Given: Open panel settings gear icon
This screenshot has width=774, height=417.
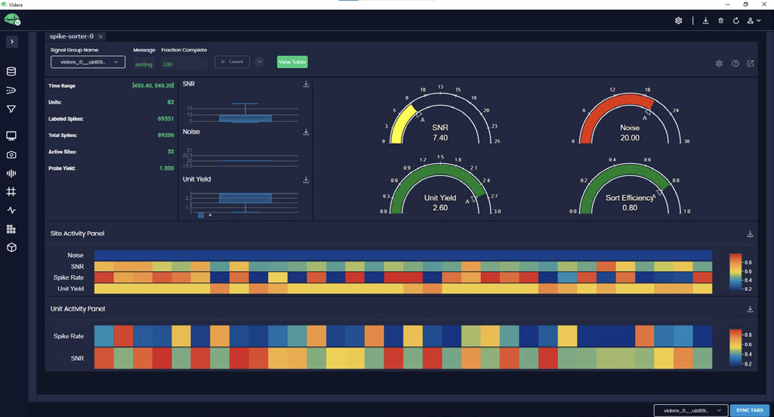Looking at the screenshot, I should 719,63.
